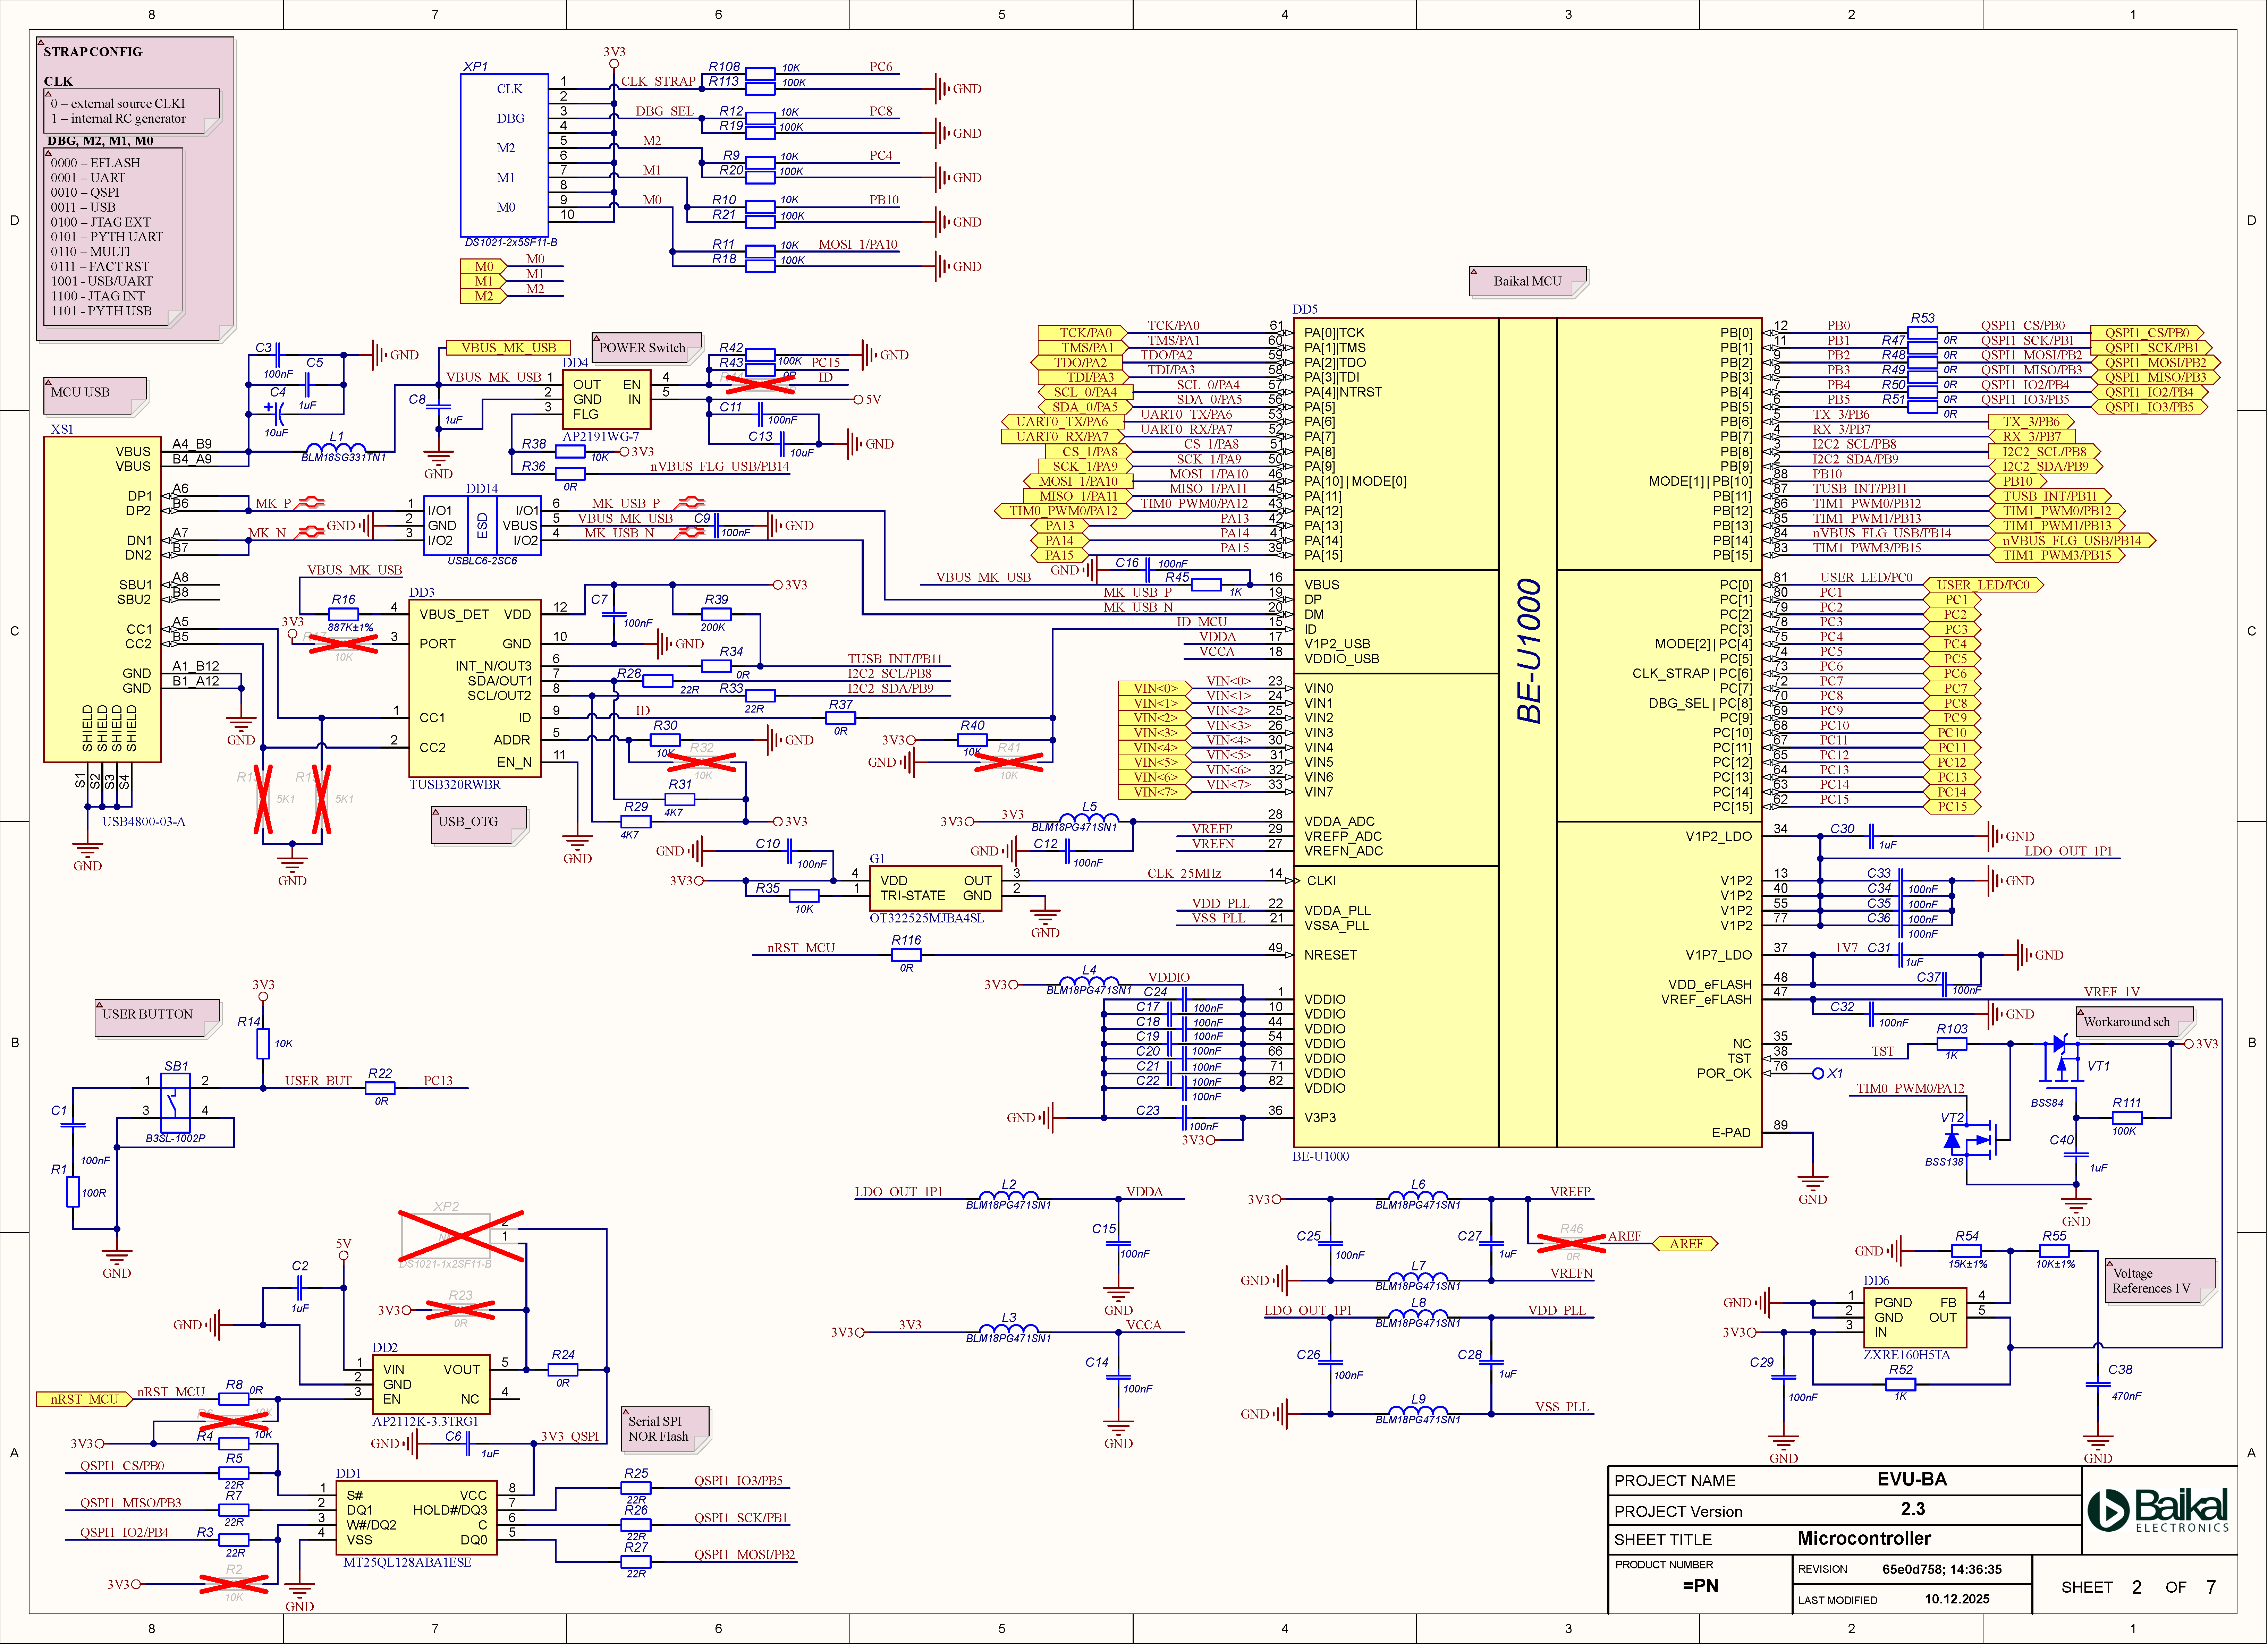The image size is (2268, 1644).
Task: Click the EVU-BA project name value
Action: (x=1912, y=1479)
